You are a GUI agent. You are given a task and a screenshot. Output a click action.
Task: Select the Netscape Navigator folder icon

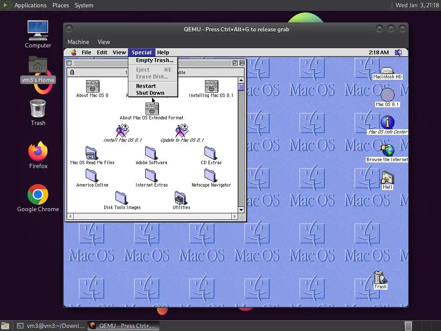tap(210, 175)
